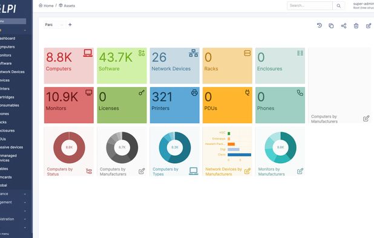Click the laptop icon on Computers by Types widget
This screenshot has width=374, height=238.
point(194,171)
